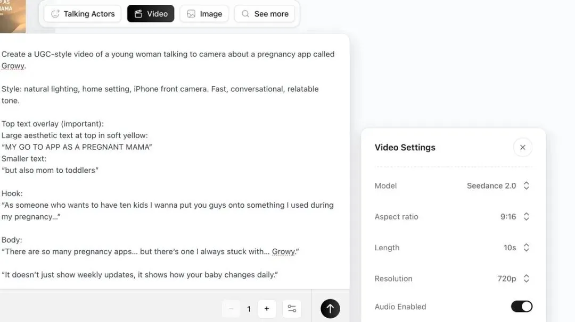Open the See more option
Viewport: 575px width, 322px height.
(x=265, y=14)
